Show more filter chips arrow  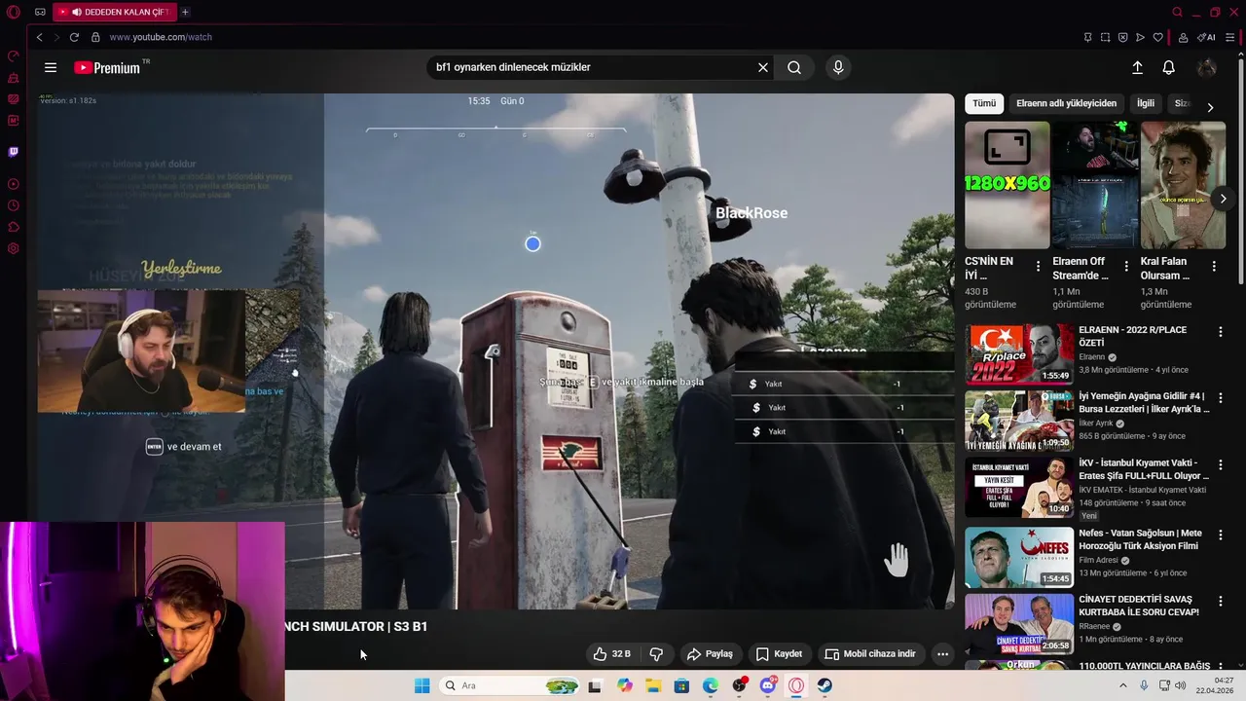pyautogui.click(x=1210, y=107)
